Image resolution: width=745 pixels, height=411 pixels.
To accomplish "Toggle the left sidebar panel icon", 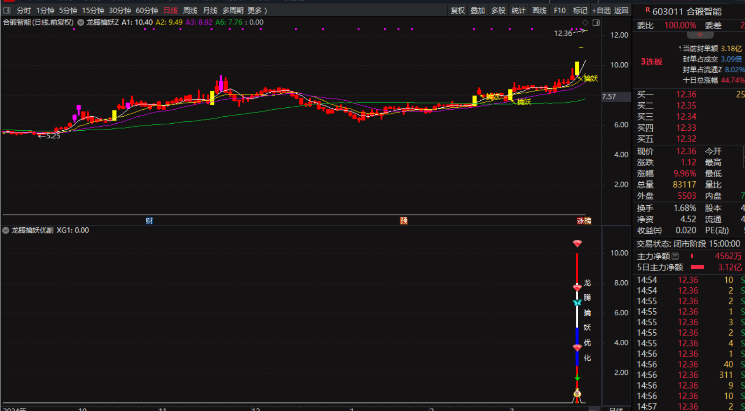I will pos(7,10).
